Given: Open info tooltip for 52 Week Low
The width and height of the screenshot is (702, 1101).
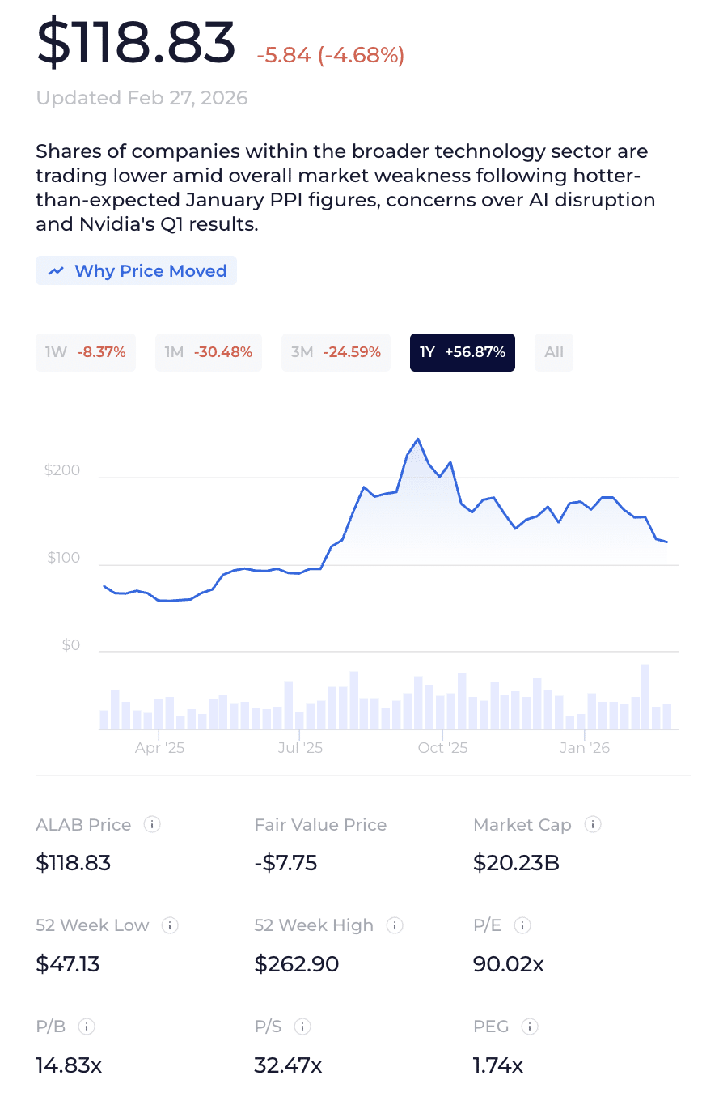Looking at the screenshot, I should [170, 925].
